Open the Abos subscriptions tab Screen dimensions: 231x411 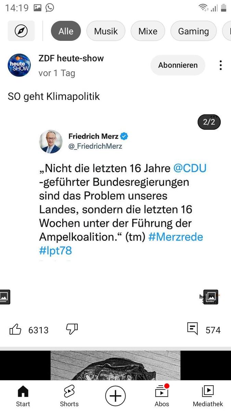162,396
